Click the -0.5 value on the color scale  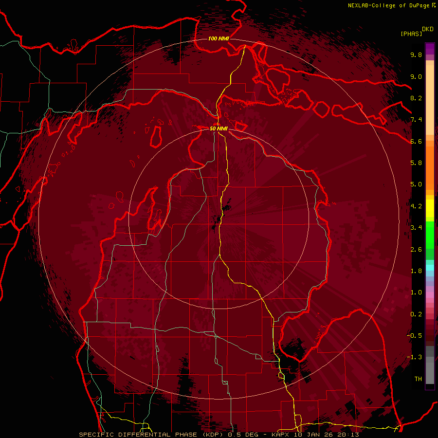coord(414,336)
